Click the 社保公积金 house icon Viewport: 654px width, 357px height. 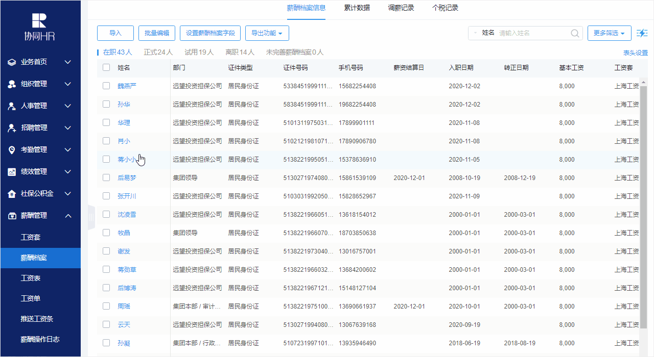coord(12,194)
